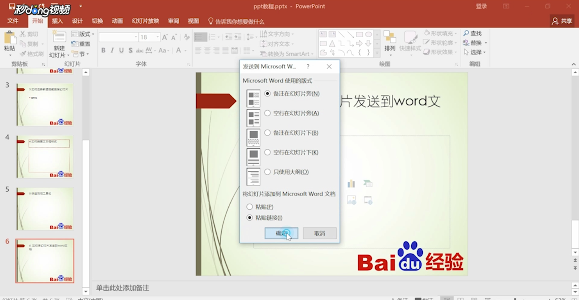Open 形状效果 shape effects
Screen dimensions: 579x300
coord(440,52)
